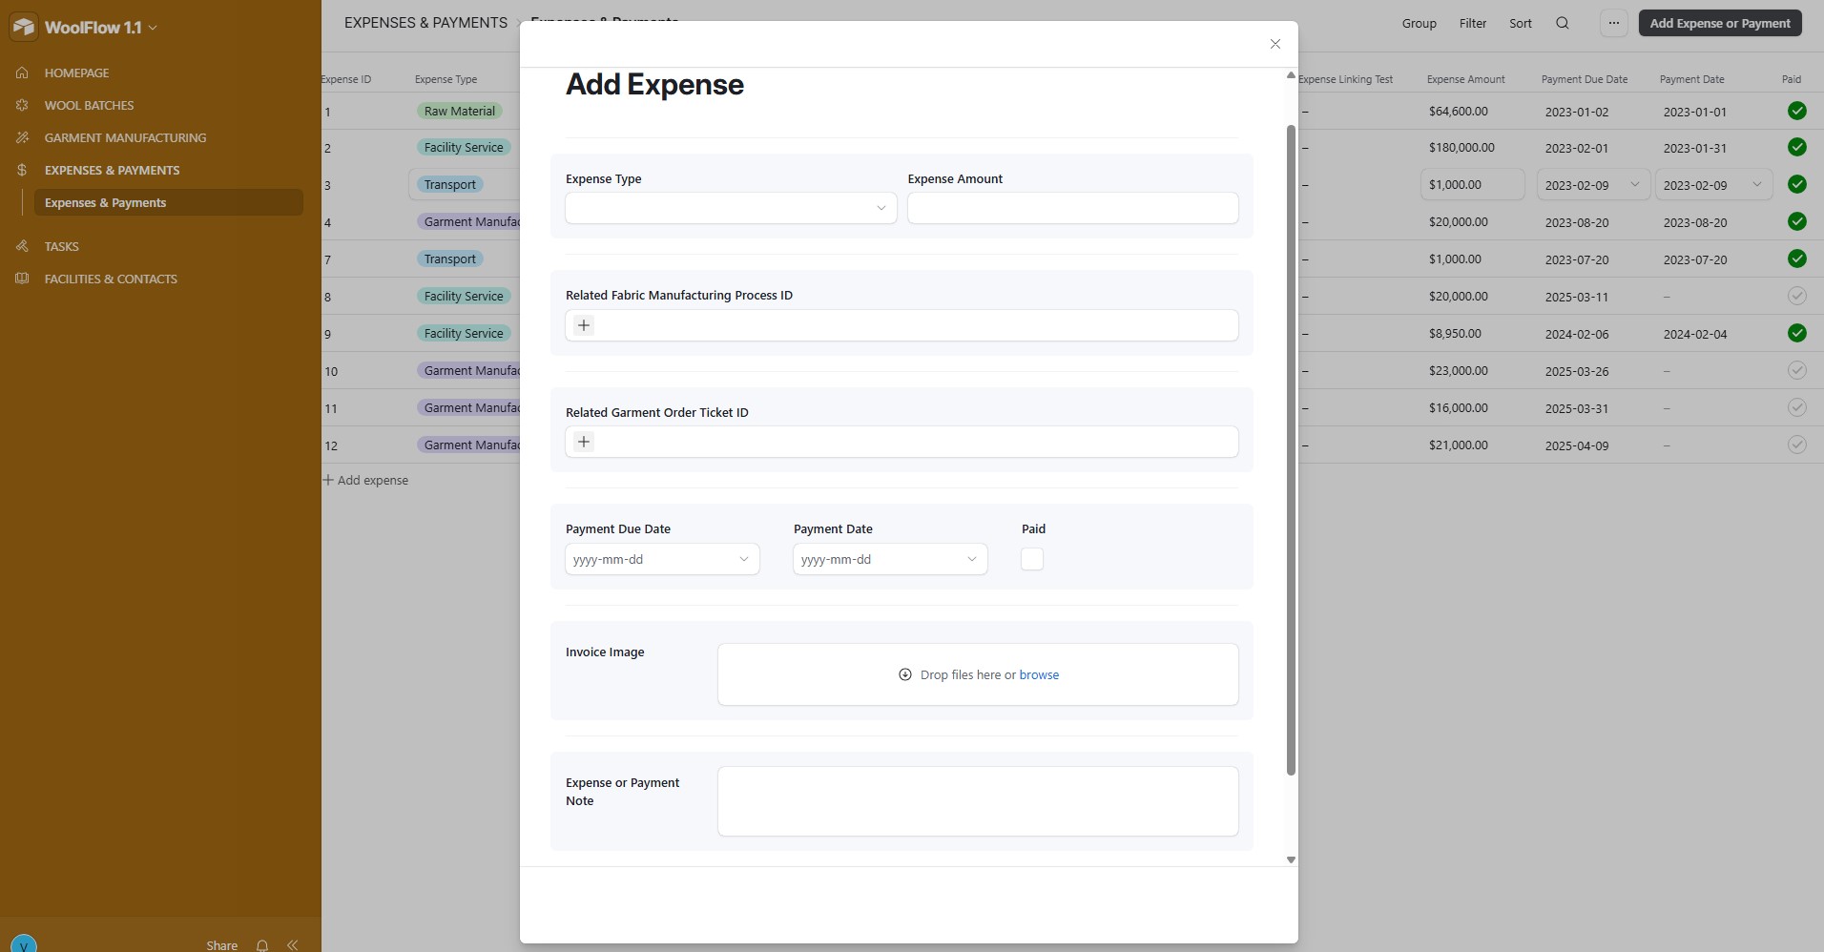Go to WOOL BATCHES in sidebar

click(89, 105)
